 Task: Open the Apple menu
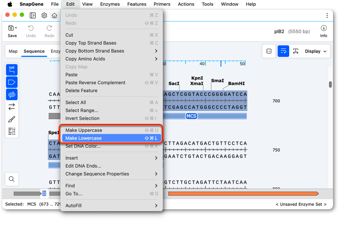pos(9,4)
